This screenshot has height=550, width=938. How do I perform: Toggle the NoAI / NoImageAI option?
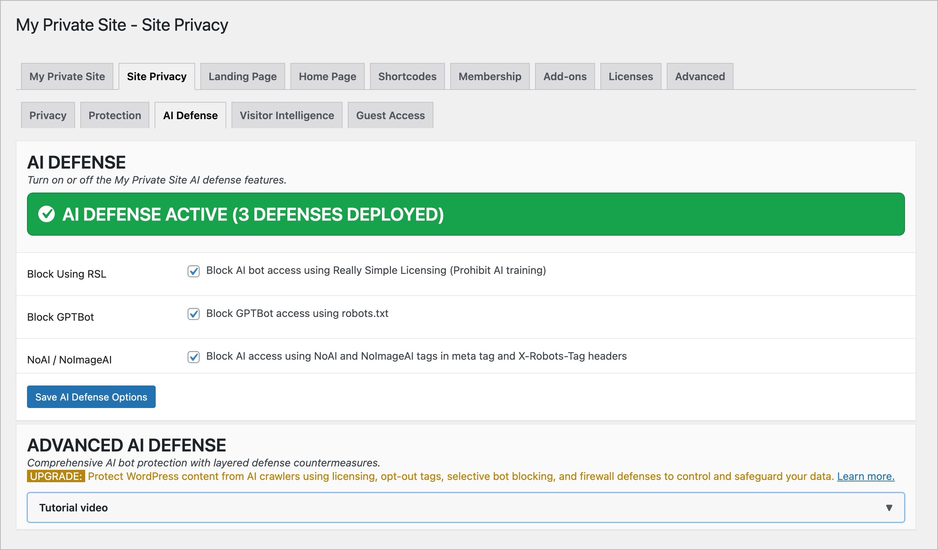[x=193, y=356]
